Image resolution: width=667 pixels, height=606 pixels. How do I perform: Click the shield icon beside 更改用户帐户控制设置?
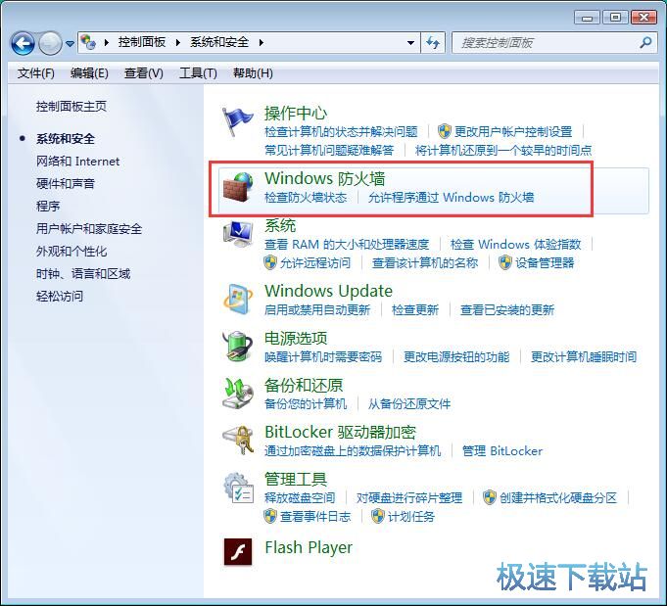444,131
